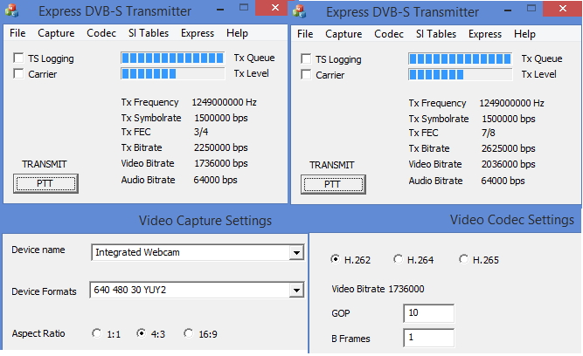This screenshot has height=356, width=583.
Task: Click Tx Queue progress bar in right window
Action: point(461,58)
